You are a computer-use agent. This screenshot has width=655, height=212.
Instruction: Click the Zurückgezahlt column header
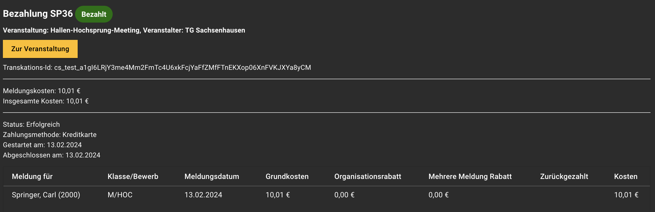click(x=564, y=176)
